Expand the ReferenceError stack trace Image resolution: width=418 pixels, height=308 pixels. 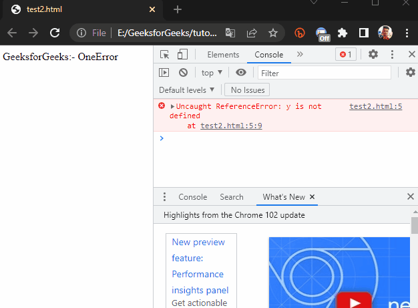tap(172, 106)
